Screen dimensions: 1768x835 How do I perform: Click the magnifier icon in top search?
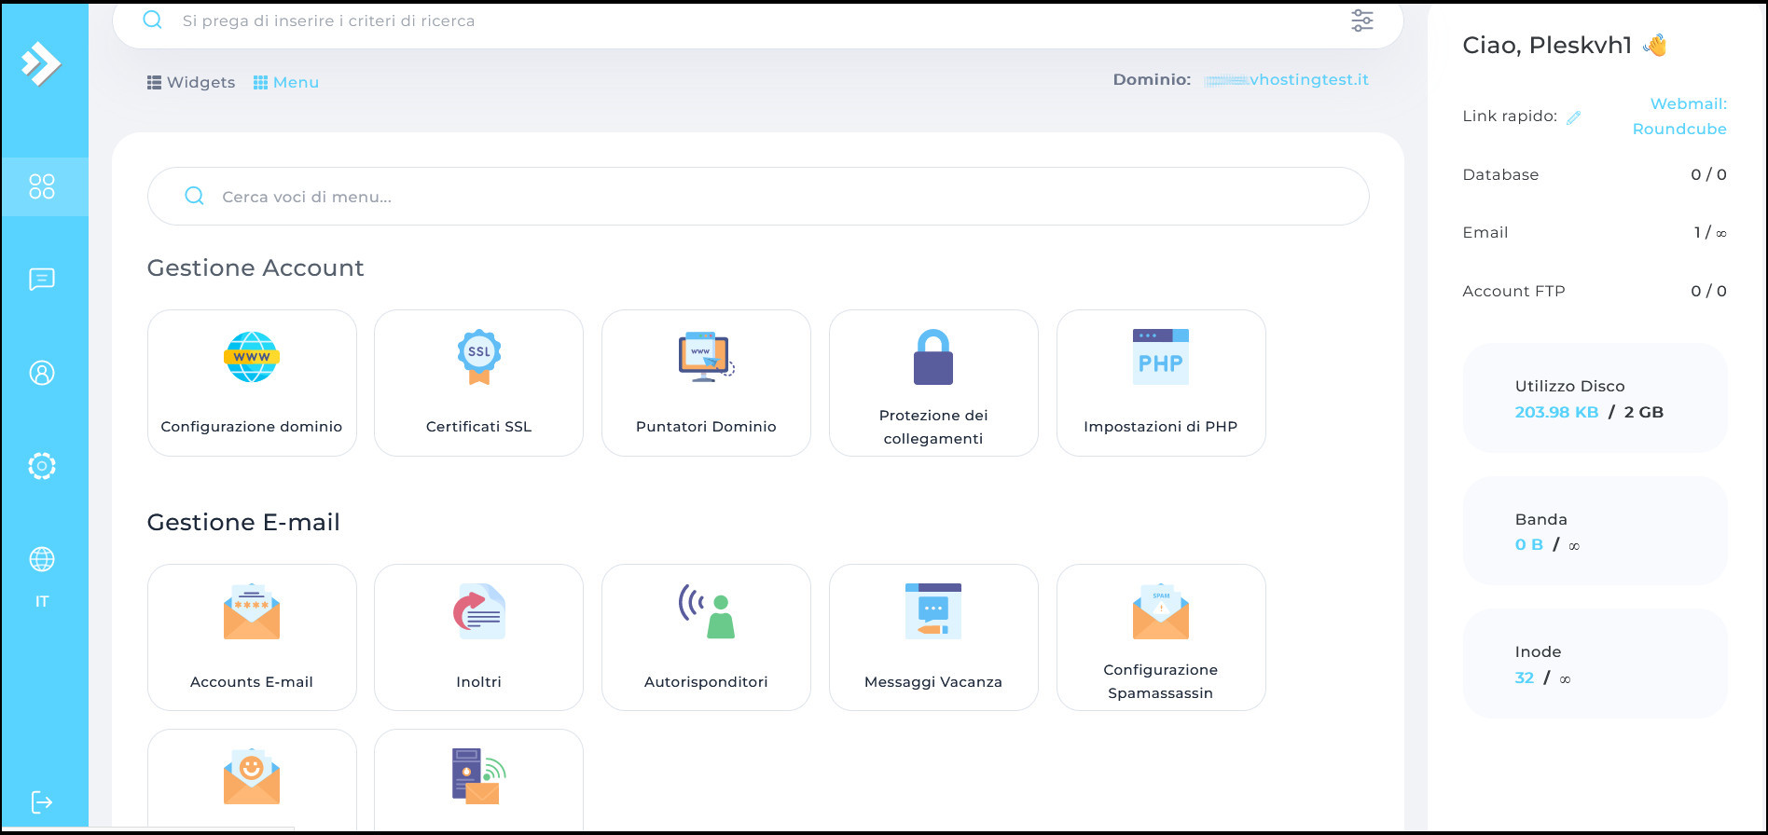coord(153,20)
